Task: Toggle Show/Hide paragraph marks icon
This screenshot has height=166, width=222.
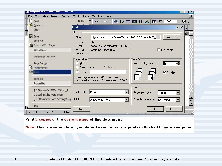Action: click(x=160, y=22)
